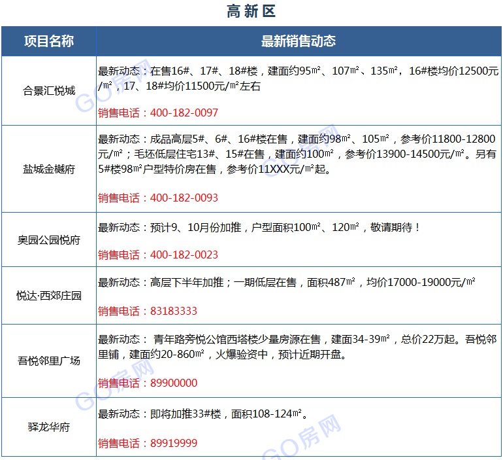503x460 pixels.
Task: Click sales phone 400-182-0023
Action: point(184,255)
